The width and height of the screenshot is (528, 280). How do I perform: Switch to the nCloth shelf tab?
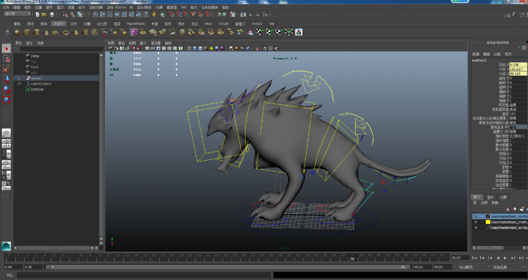pos(224,24)
